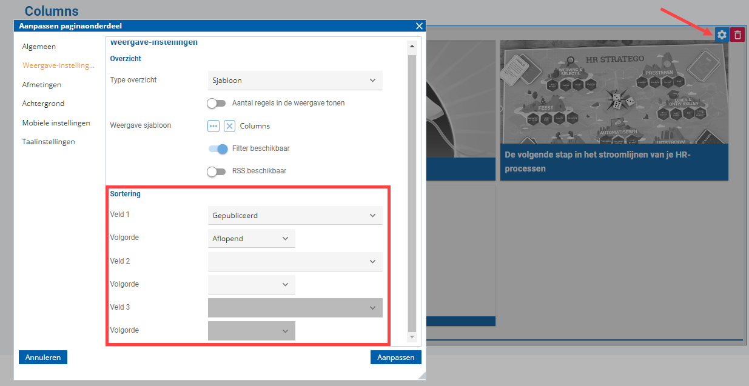Close the Aanpassen paginaonderdeel dialog
This screenshot has width=749, height=386.
pyautogui.click(x=419, y=26)
